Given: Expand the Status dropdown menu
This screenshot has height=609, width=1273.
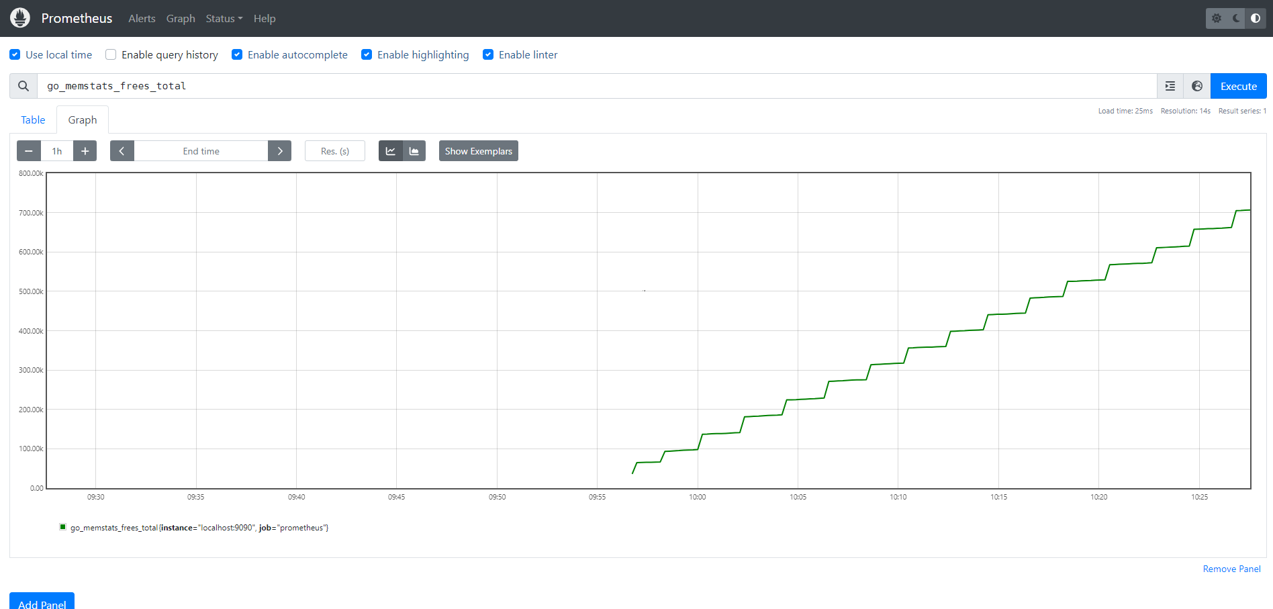Looking at the screenshot, I should tap(224, 18).
